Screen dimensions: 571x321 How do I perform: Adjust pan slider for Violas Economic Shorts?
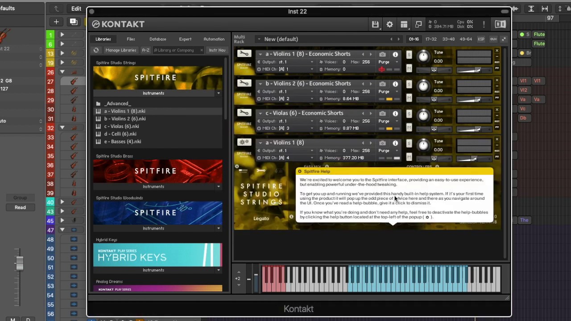[x=434, y=129]
